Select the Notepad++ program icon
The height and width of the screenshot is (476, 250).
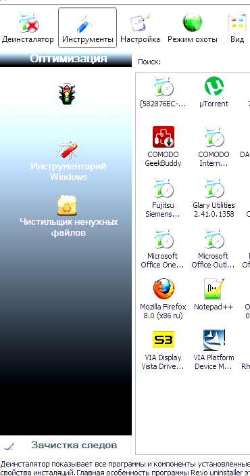(x=214, y=295)
